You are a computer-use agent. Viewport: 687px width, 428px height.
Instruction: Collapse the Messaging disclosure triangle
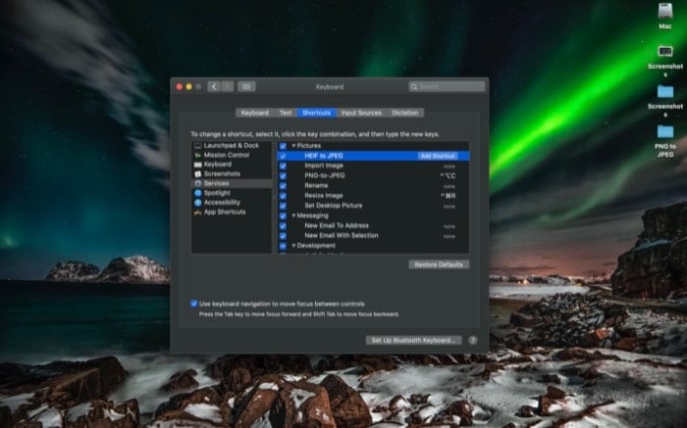click(x=293, y=216)
